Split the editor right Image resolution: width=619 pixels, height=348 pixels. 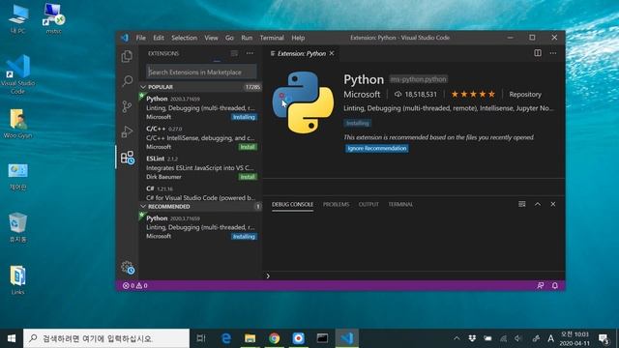point(538,53)
